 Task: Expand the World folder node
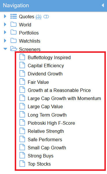point(5,24)
